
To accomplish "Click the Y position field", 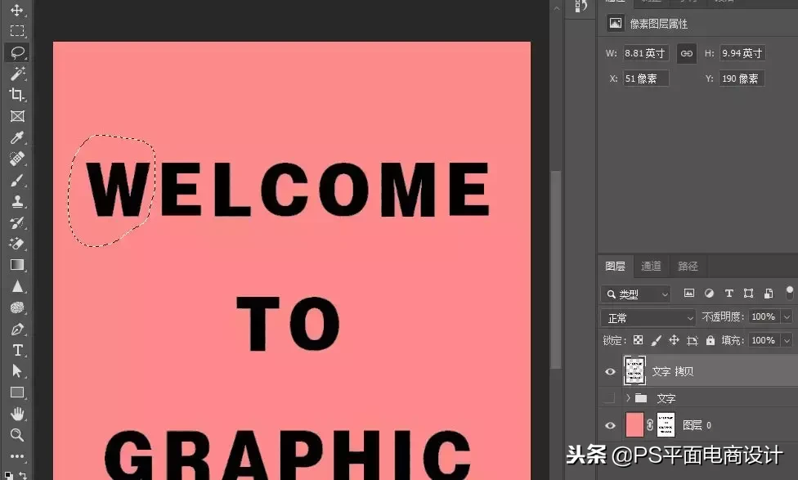I will 742,79.
